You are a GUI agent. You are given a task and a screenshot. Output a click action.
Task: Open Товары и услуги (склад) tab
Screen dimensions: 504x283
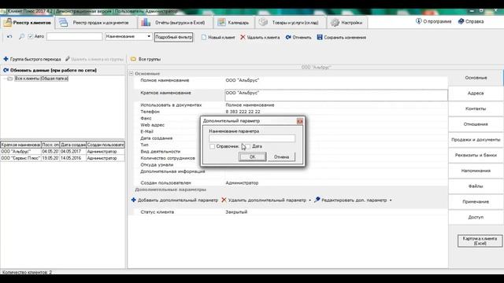click(291, 23)
